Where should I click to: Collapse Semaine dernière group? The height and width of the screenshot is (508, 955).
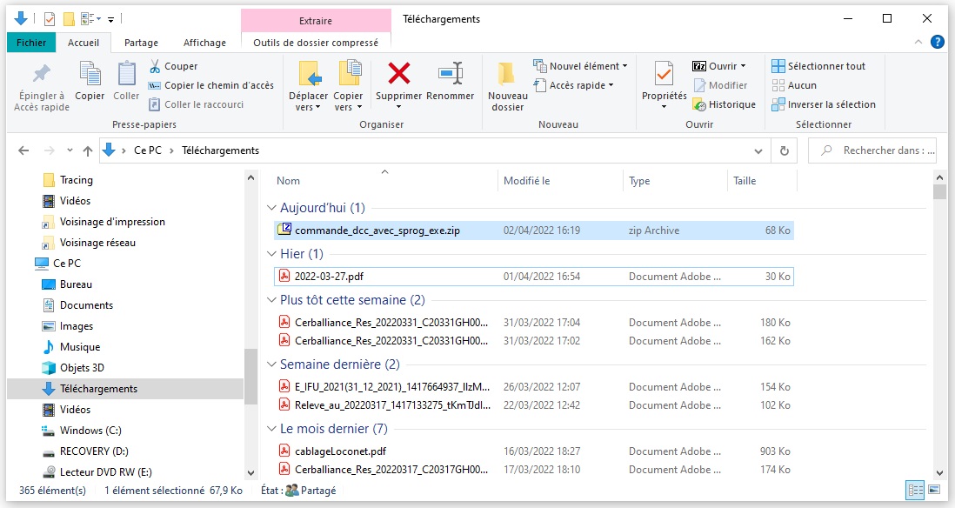[271, 364]
